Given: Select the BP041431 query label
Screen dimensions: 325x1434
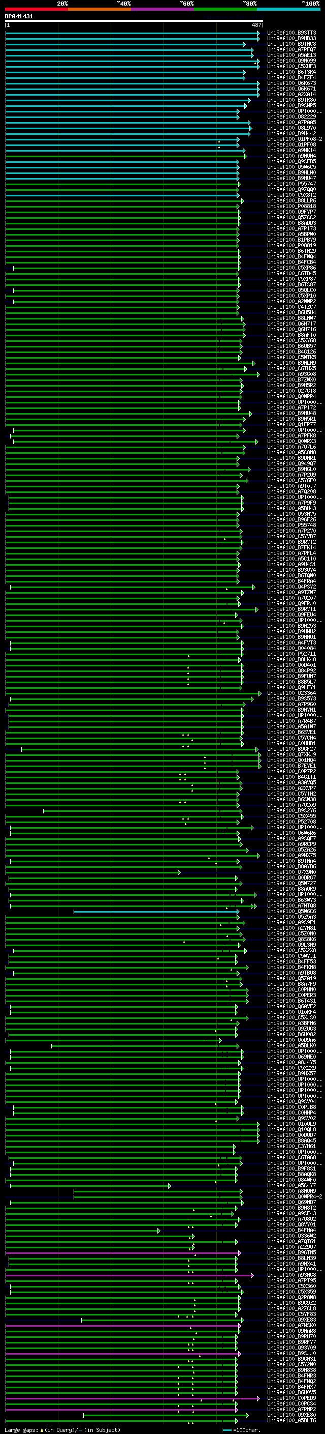Looking at the screenshot, I should tap(19, 17).
